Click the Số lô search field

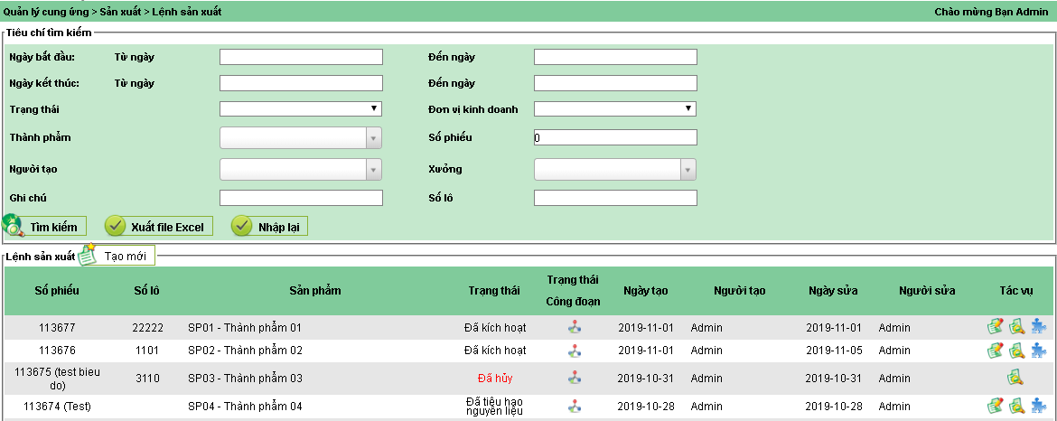pos(615,197)
